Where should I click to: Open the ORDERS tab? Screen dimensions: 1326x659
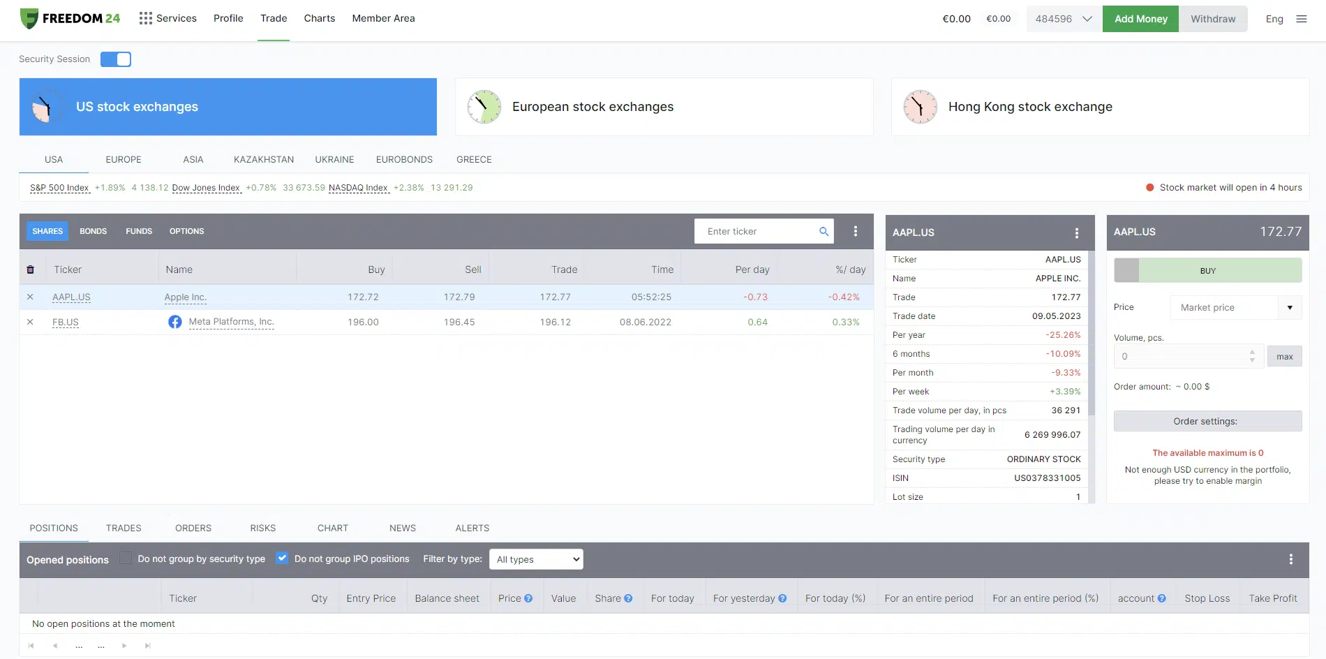click(193, 528)
